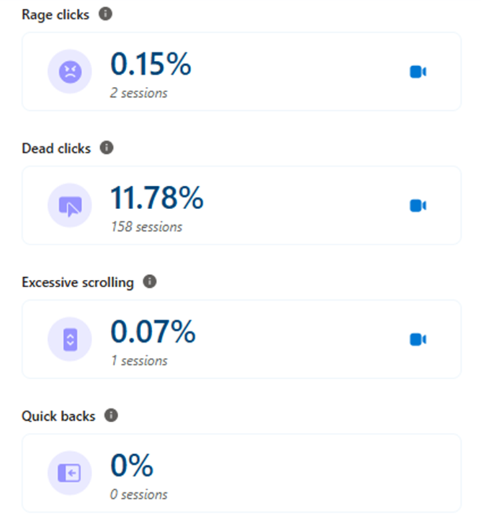
Task: Click the 0 sessions label
Action: click(x=139, y=495)
